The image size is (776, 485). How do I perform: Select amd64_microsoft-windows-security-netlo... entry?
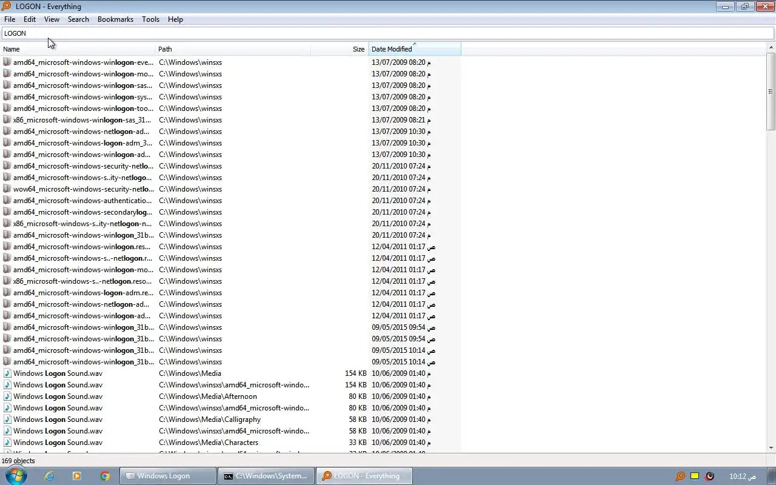click(x=83, y=166)
